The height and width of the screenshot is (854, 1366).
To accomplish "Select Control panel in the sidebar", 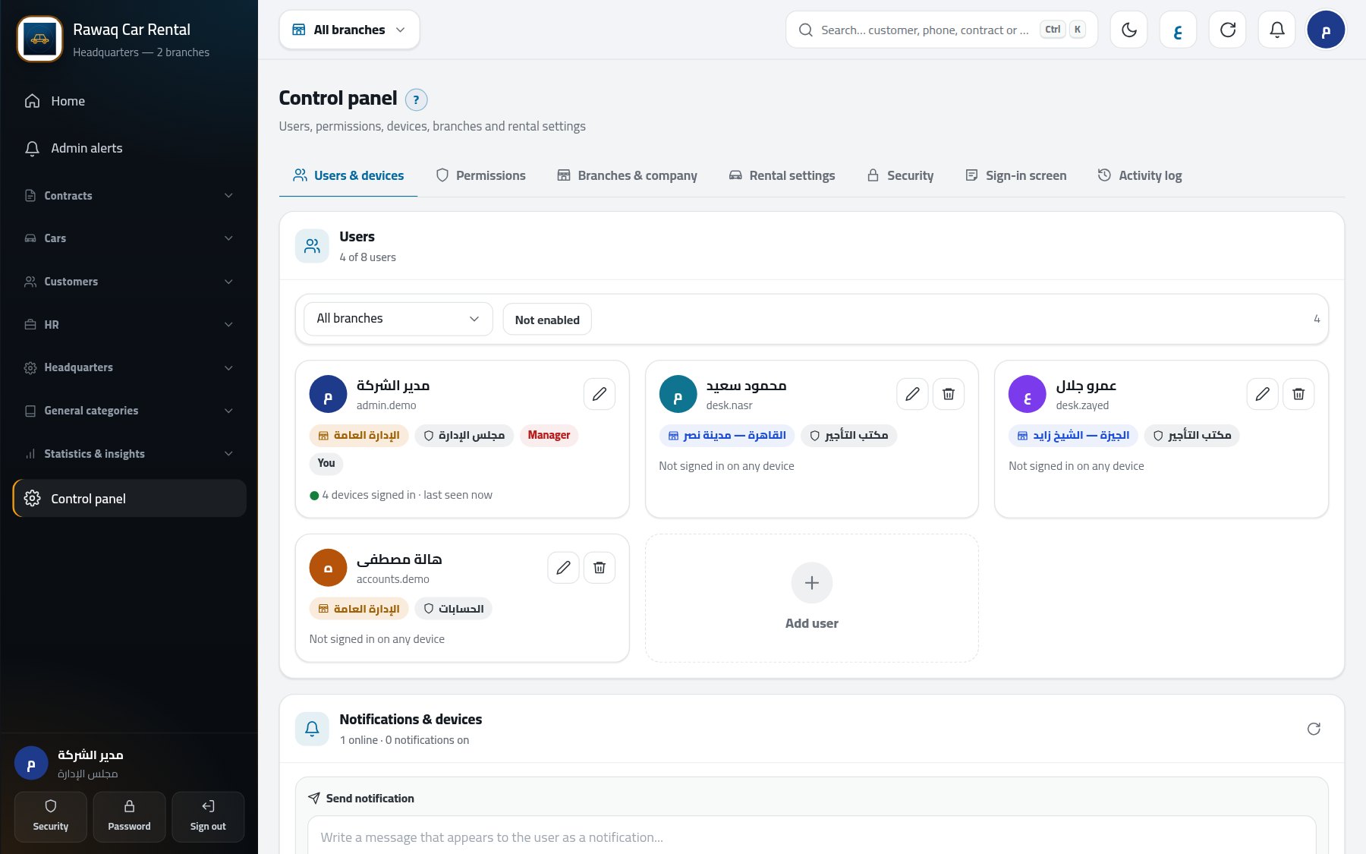I will click(x=129, y=499).
